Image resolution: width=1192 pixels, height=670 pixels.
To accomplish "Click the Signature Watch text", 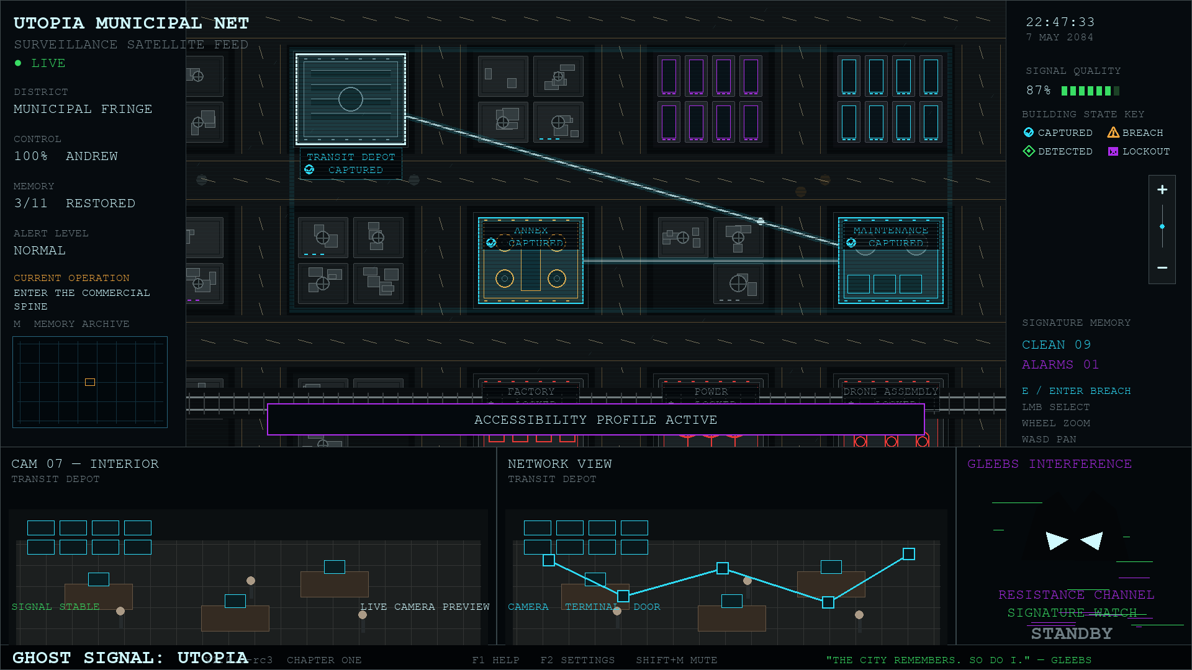I will point(1072,613).
